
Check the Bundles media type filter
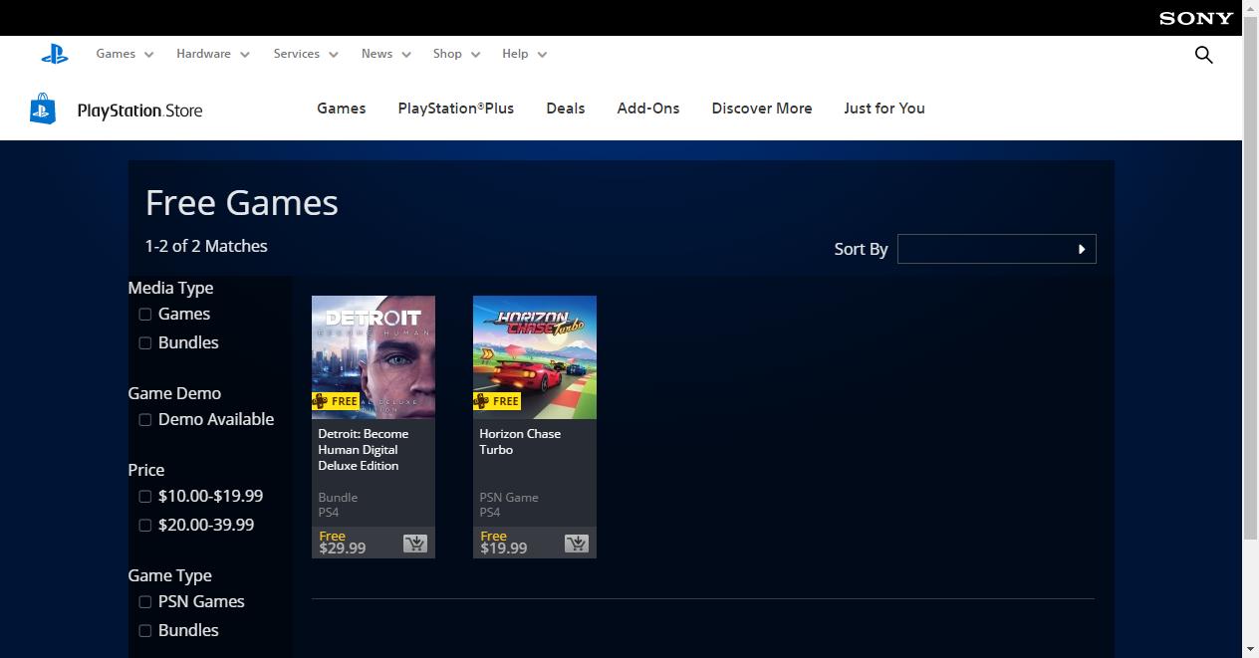[145, 343]
